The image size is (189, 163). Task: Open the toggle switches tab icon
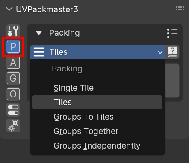click(13, 110)
